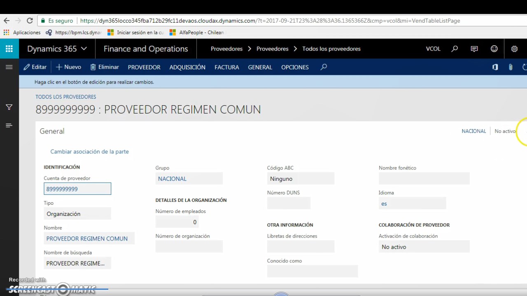527x296 pixels.
Task: Open the ADQUISICIÓN action tab
Action: pyautogui.click(x=187, y=67)
